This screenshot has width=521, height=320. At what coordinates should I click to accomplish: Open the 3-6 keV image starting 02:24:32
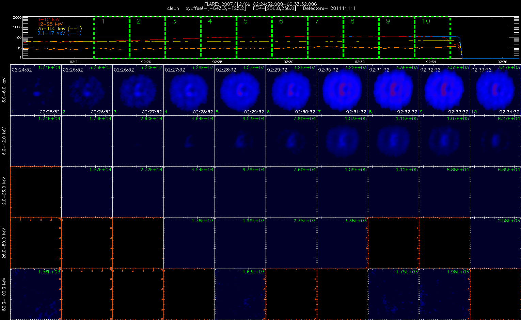coord(36,90)
